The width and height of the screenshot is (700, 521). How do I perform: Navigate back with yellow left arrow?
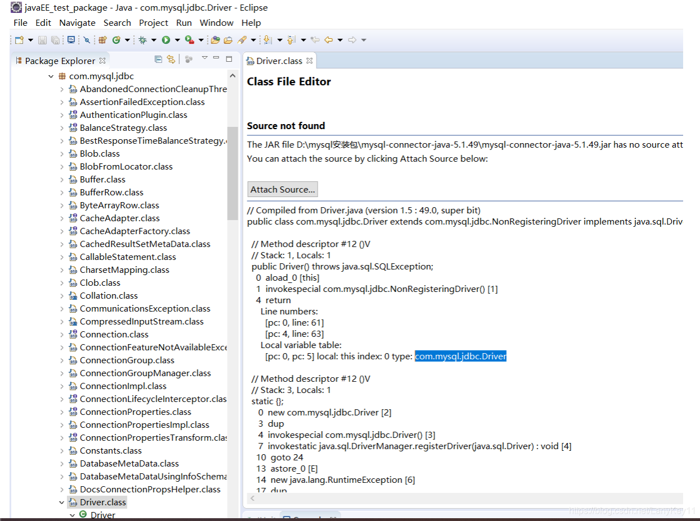click(x=328, y=40)
